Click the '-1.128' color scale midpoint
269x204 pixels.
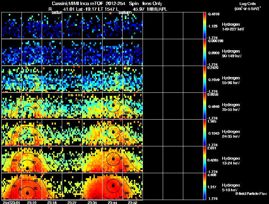tap(213, 26)
